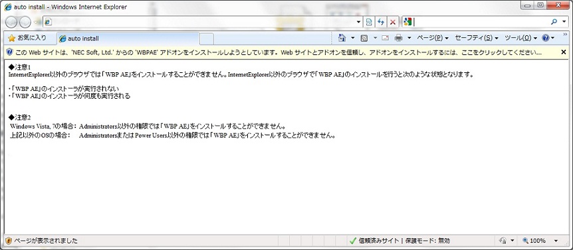Open the セーフティ(S) menu

click(476, 38)
